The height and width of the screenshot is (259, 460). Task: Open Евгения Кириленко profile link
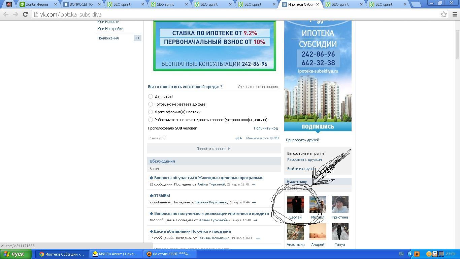[x=211, y=202]
